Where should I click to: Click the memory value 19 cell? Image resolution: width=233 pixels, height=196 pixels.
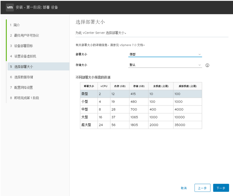[x=120, y=102]
